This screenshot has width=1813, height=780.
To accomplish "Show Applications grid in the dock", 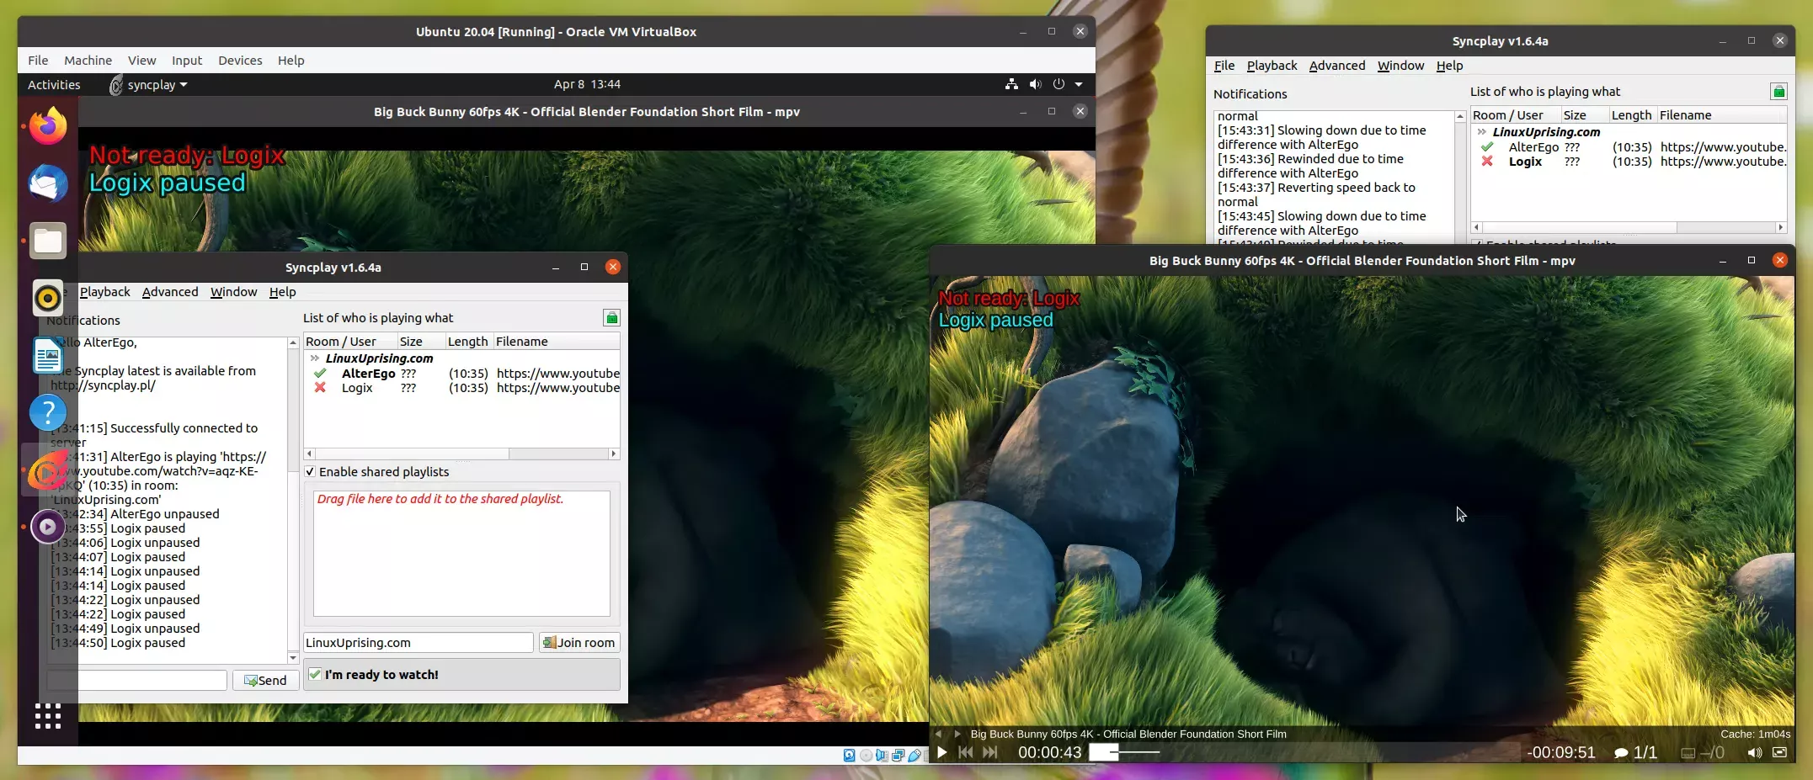I will click(48, 716).
